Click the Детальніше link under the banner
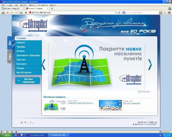Screen dimensions: 172x137 [x=144, y=92]
